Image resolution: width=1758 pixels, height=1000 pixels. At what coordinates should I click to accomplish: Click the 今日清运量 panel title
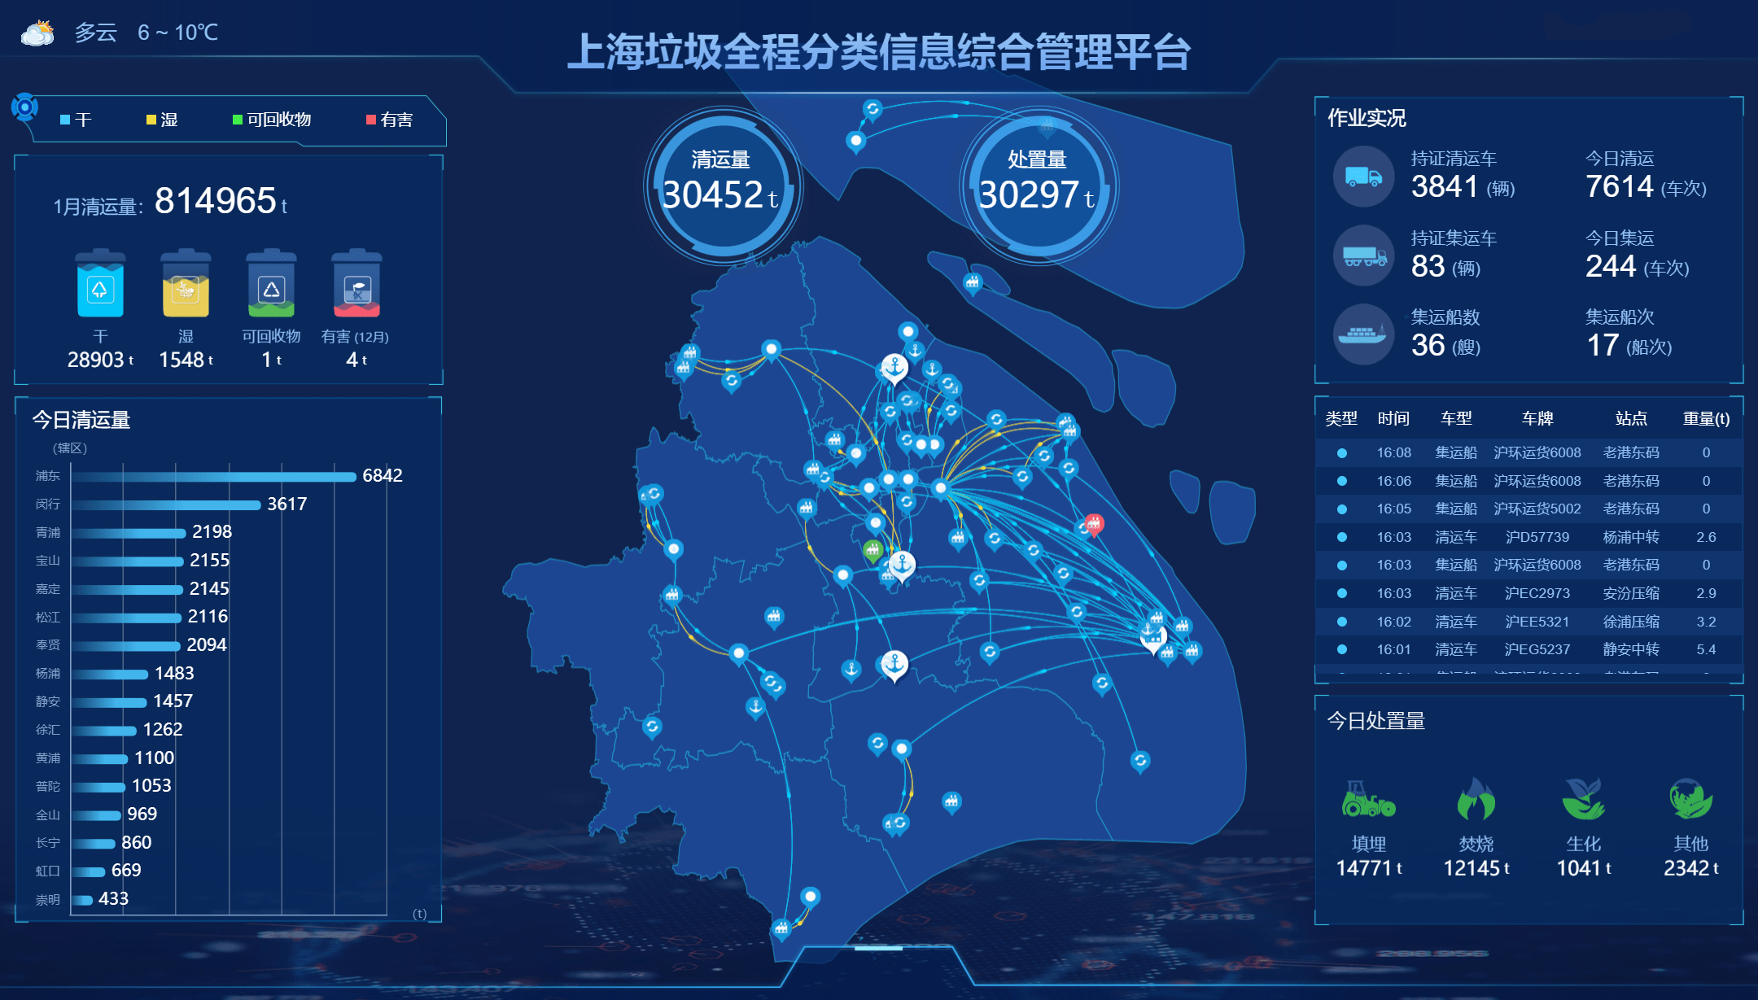(x=81, y=420)
